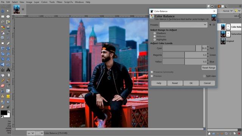242x136 pixels.
Task: Click the Reset button
Action: click(175, 83)
